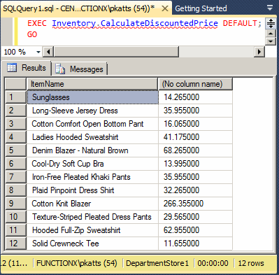
Task: Click the editor vertical scroll up arrow
Action: [271, 34]
